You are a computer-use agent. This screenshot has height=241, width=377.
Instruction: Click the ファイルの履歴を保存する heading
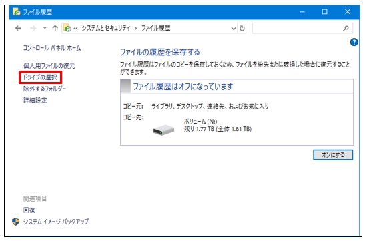[x=160, y=52]
